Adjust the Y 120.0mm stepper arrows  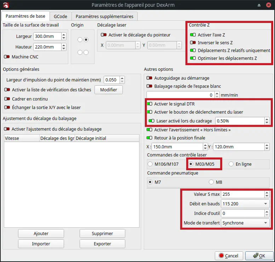[267, 147]
